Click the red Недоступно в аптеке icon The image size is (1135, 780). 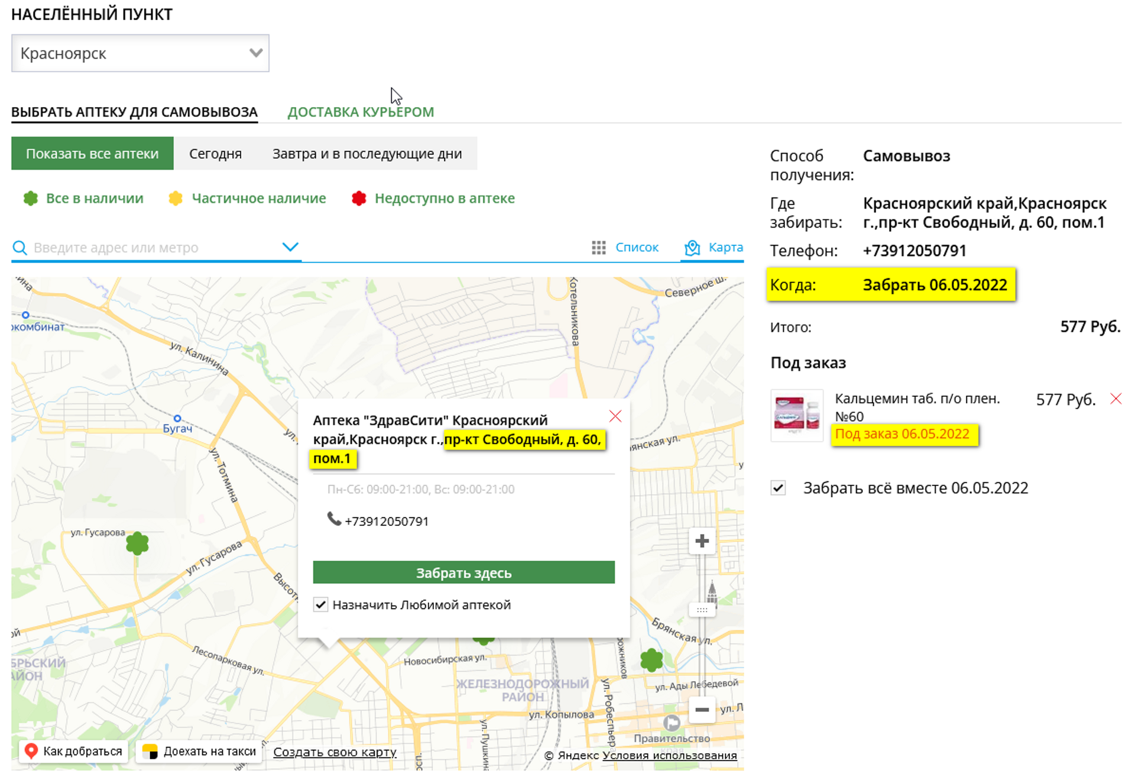(359, 198)
